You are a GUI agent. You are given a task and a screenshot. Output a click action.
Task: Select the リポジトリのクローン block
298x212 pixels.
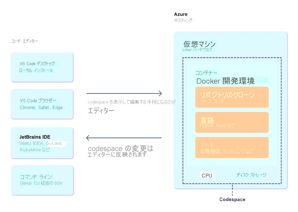[232, 97]
